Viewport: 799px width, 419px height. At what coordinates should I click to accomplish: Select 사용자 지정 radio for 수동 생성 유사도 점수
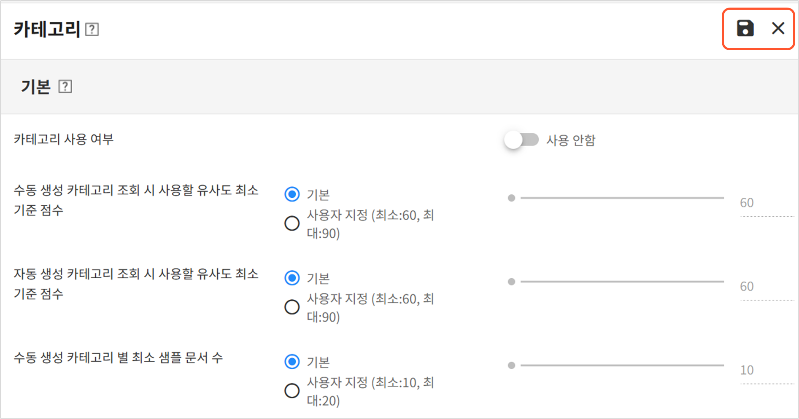pos(292,223)
